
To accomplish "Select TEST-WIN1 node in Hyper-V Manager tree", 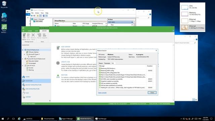I will (x=38, y=21).
